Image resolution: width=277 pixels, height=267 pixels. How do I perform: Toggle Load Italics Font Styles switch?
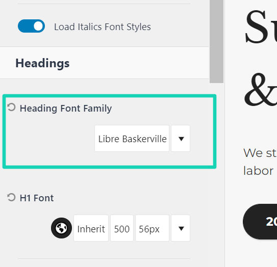click(x=31, y=26)
